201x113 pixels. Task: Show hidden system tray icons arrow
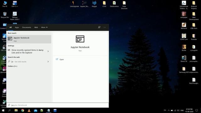point(169,110)
